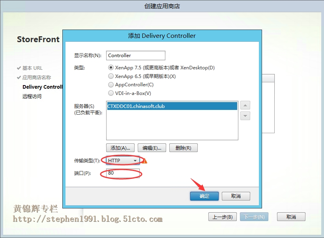Click the 编辑(E)... server button
The height and width of the screenshot is (238, 324).
(x=152, y=148)
